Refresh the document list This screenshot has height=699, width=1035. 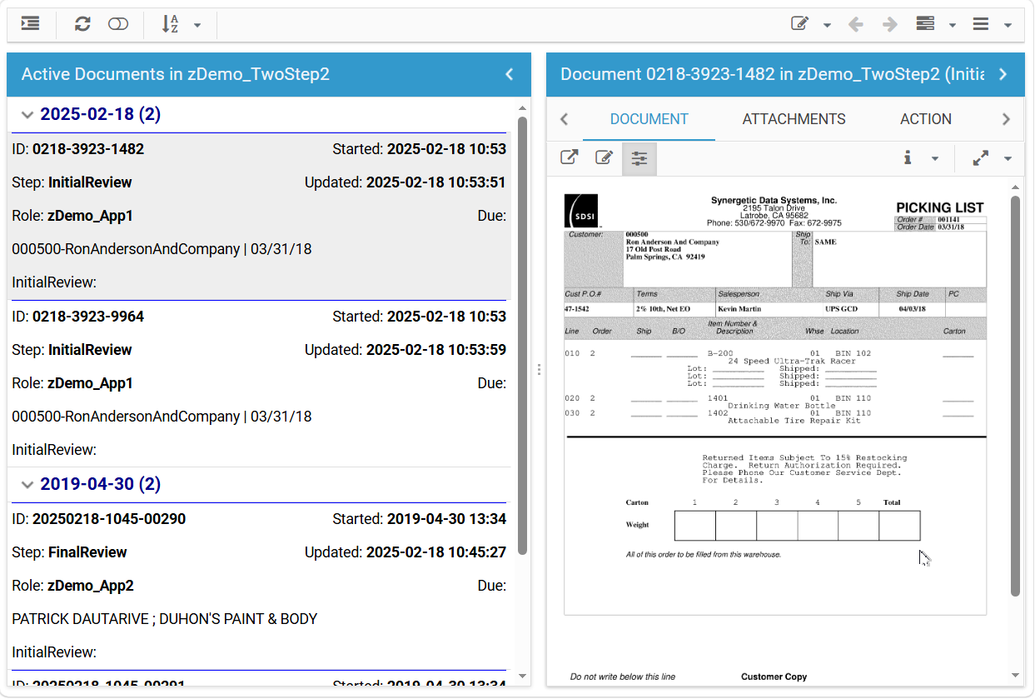click(x=82, y=24)
